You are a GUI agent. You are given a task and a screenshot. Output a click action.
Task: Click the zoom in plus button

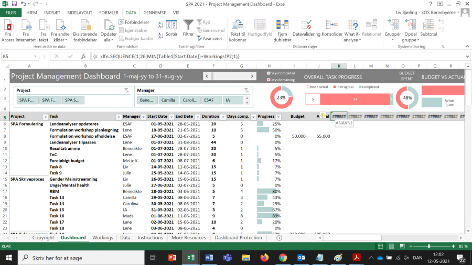453,246
